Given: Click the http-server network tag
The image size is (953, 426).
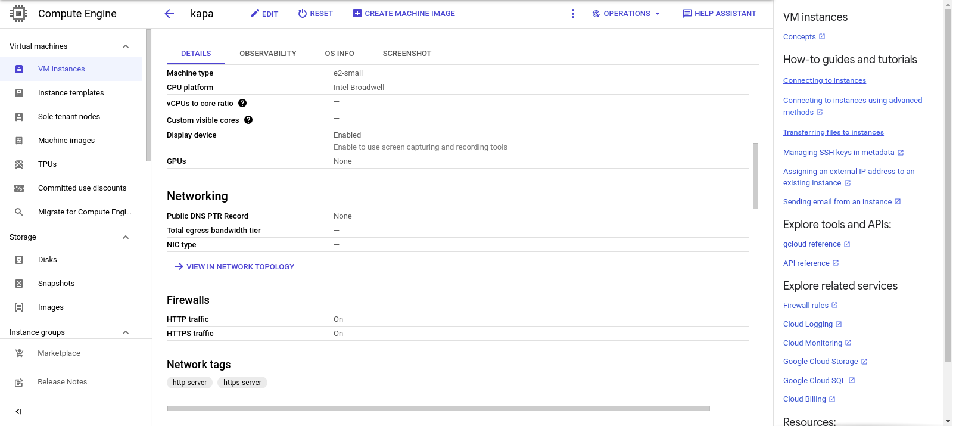Looking at the screenshot, I should 189,383.
